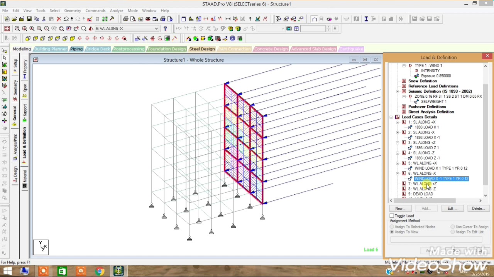Click the New... button in Load panel
Image resolution: width=494 pixels, height=277 pixels.
pyautogui.click(x=399, y=209)
